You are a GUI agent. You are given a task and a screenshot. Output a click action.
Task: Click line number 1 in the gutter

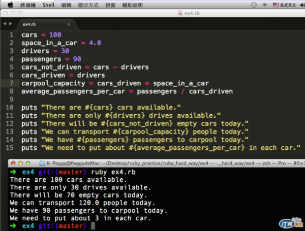(x=12, y=35)
